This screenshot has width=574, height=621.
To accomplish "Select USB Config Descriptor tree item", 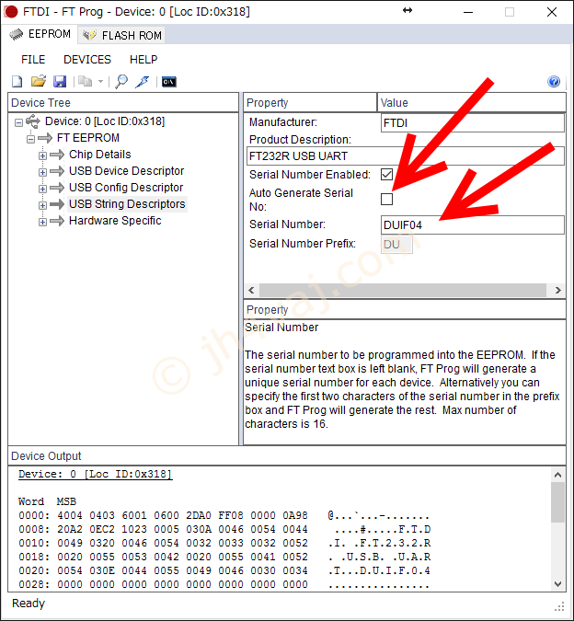I will [126, 188].
